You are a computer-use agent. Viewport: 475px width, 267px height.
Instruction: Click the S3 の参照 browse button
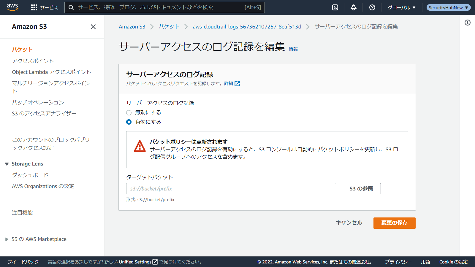pos(361,189)
